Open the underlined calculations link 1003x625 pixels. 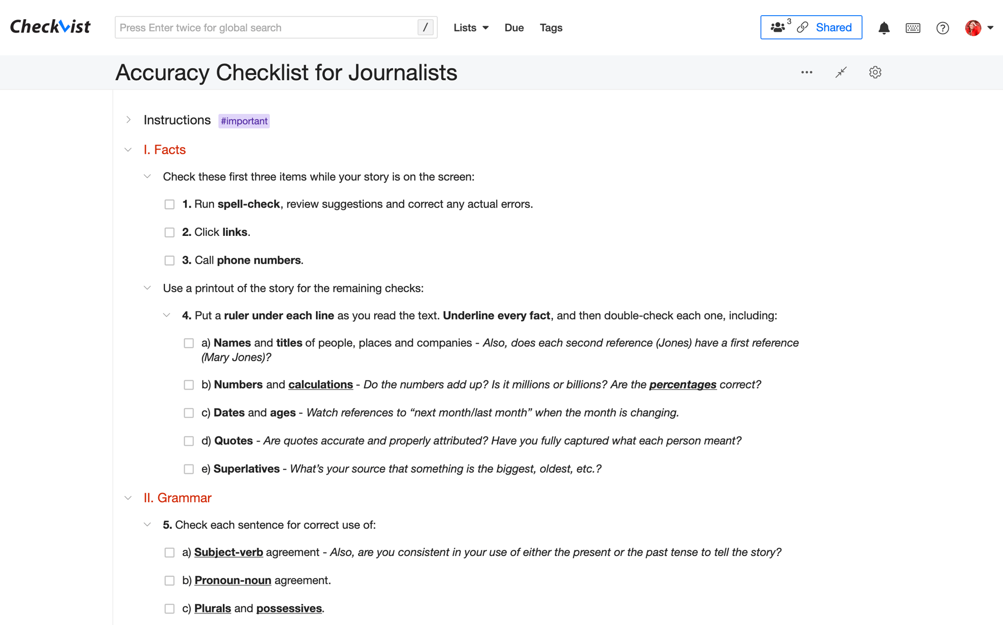[x=320, y=385]
